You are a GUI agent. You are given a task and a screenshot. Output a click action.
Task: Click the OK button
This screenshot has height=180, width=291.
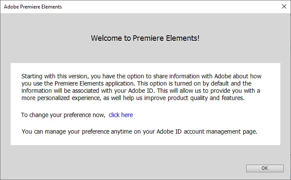pyautogui.click(x=265, y=168)
